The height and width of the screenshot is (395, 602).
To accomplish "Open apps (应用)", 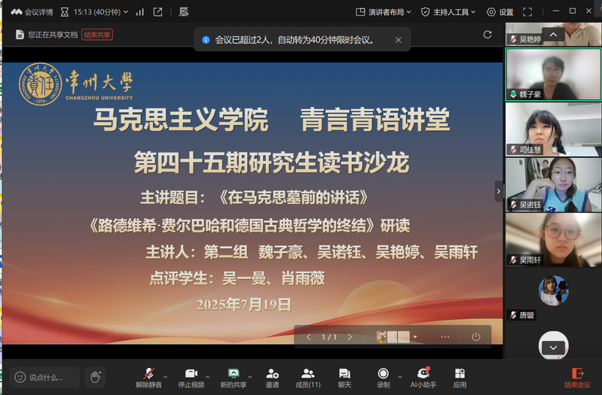I will 460,378.
